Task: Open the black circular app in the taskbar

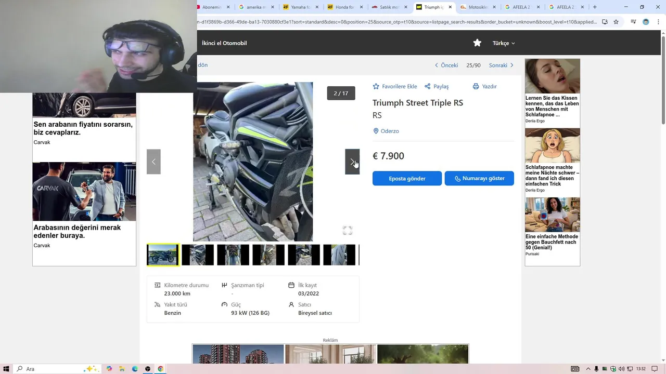Action: [x=148, y=369]
